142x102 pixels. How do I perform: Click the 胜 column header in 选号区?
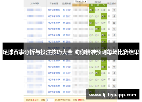pyautogui.click(x=92, y=5)
